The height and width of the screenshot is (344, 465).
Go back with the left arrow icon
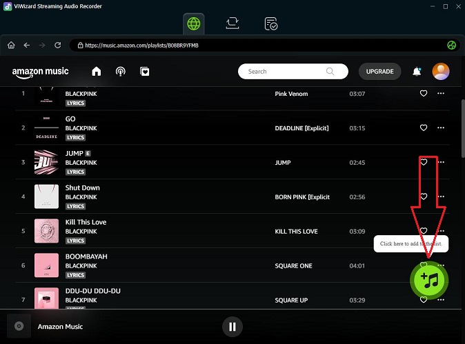point(27,45)
